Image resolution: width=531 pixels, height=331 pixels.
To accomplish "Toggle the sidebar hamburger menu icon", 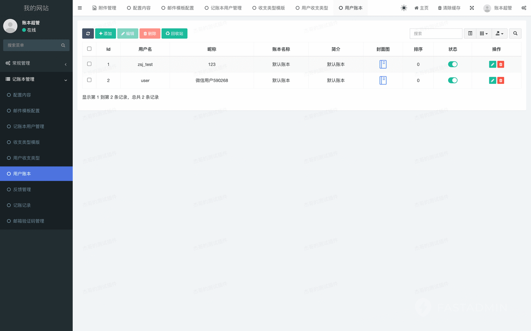I will pyautogui.click(x=80, y=8).
